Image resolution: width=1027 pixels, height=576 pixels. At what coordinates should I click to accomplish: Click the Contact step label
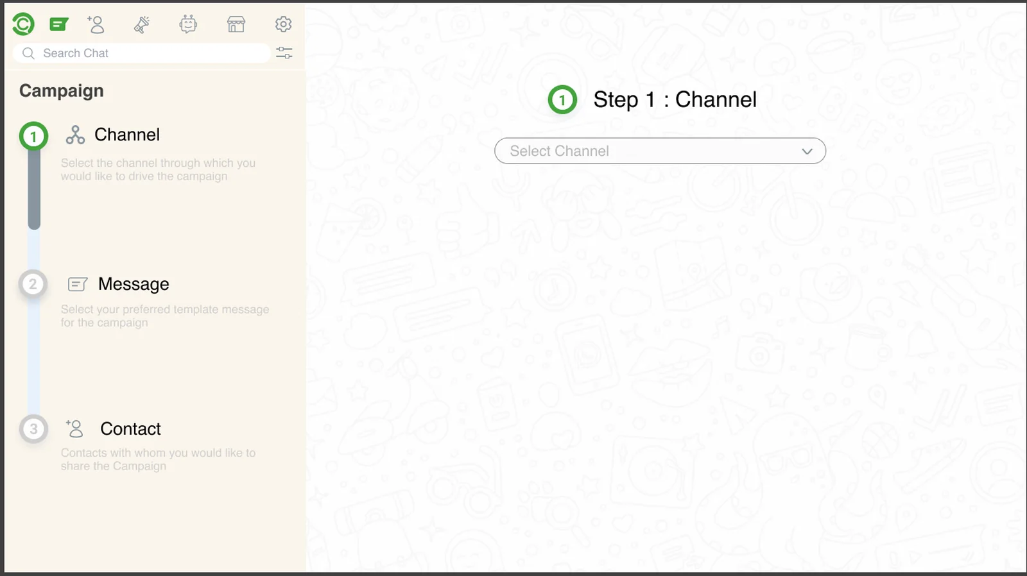(x=130, y=429)
